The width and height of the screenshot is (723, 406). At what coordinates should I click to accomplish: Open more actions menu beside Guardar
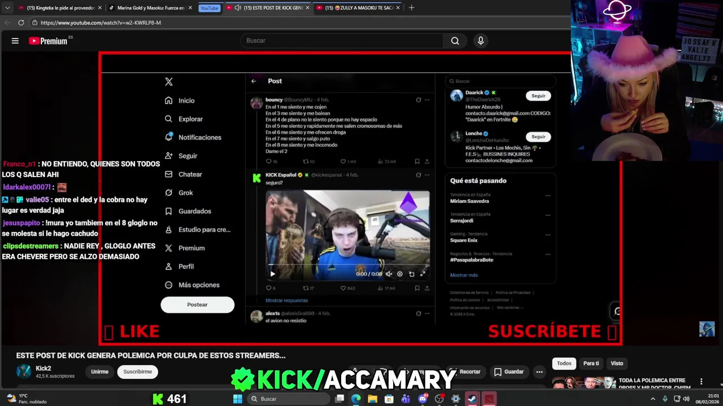(x=539, y=372)
